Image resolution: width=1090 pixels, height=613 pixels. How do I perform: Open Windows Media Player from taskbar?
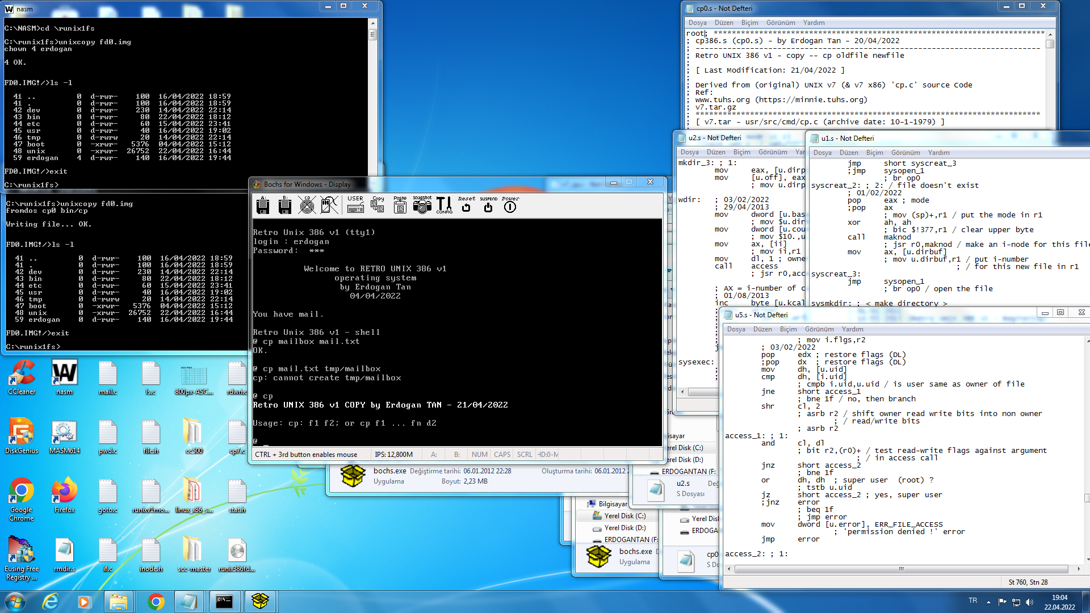coord(84,601)
